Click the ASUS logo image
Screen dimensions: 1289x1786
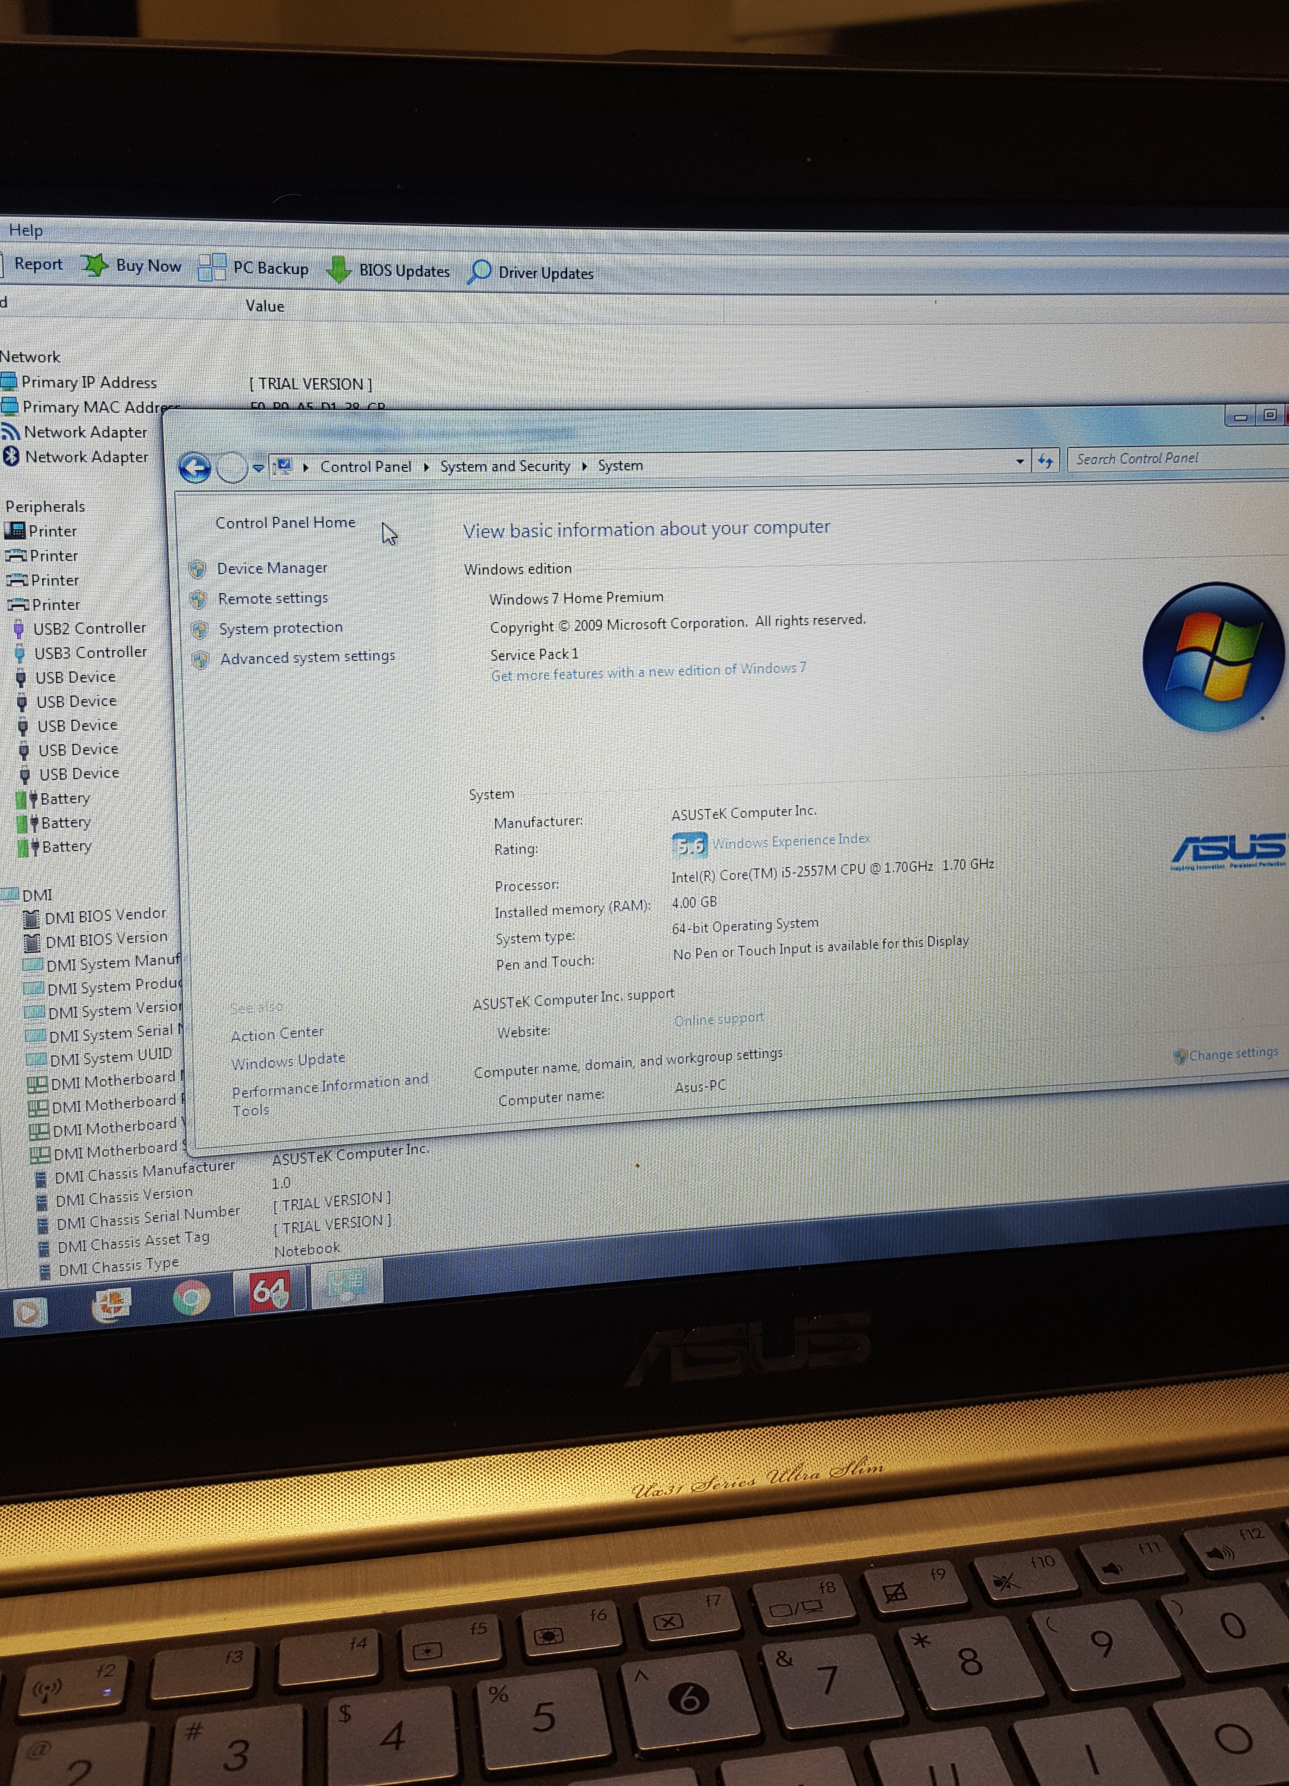pos(1228,851)
